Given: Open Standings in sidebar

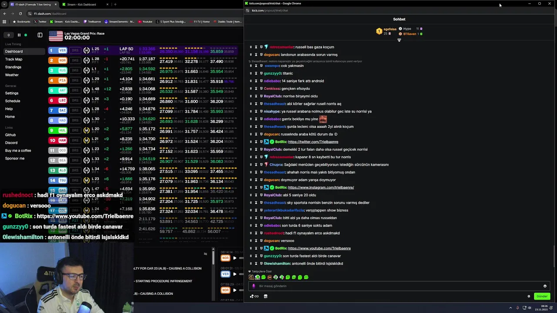Looking at the screenshot, I should pyautogui.click(x=13, y=67).
